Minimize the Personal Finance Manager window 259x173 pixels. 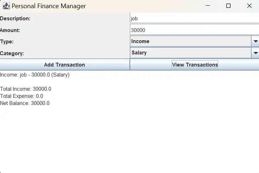(208, 6)
